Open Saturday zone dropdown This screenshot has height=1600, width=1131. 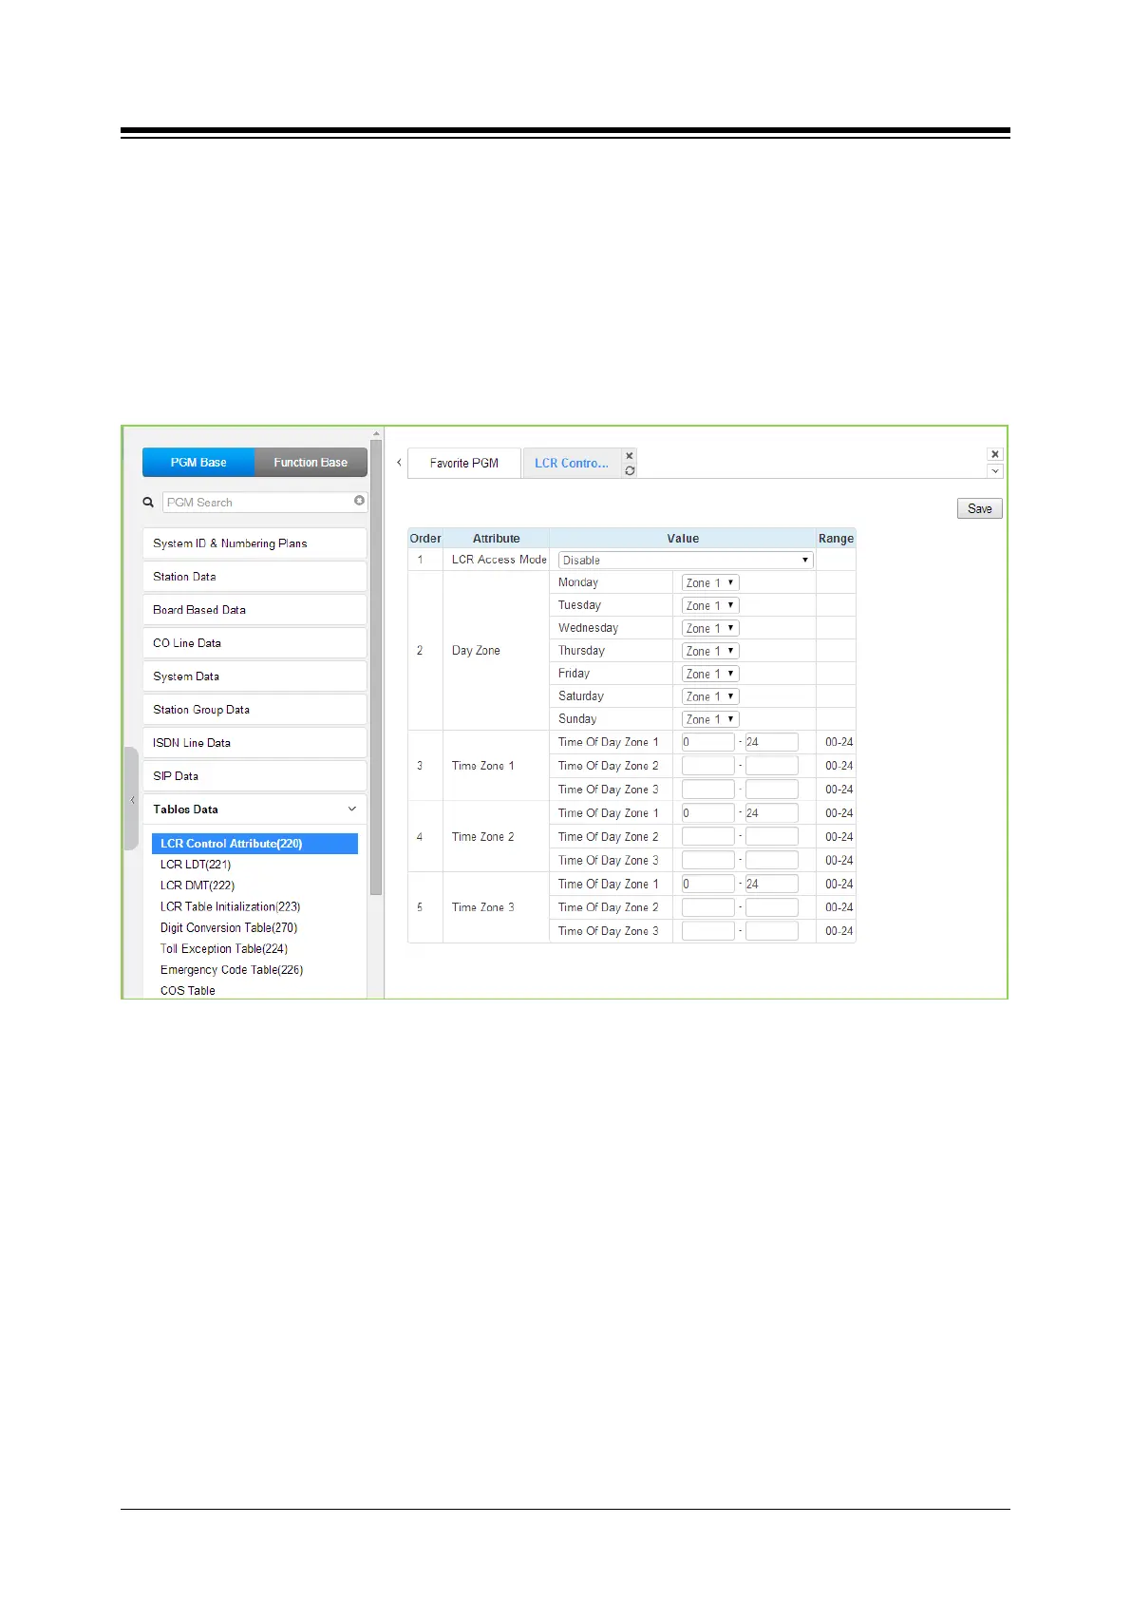710,696
